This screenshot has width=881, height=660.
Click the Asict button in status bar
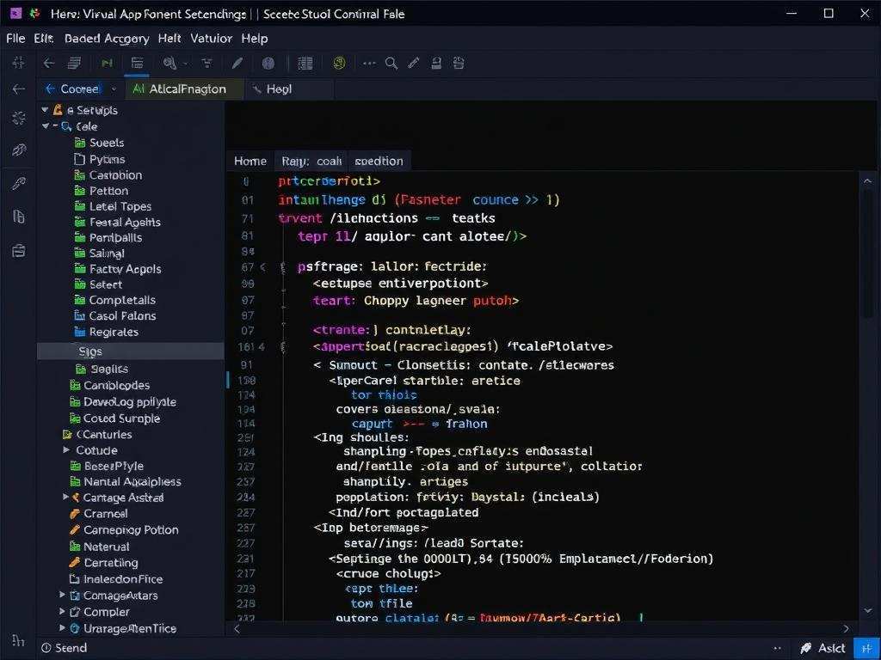click(822, 648)
